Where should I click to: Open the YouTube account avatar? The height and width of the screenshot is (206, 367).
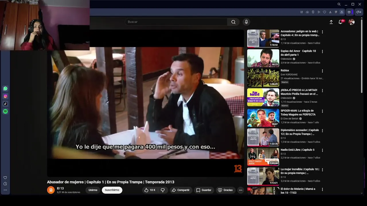point(352,22)
